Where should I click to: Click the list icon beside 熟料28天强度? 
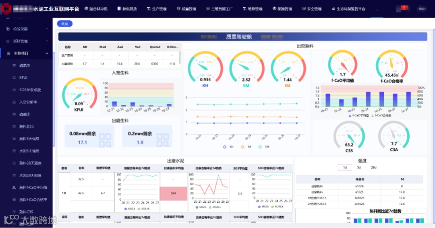click(14, 163)
